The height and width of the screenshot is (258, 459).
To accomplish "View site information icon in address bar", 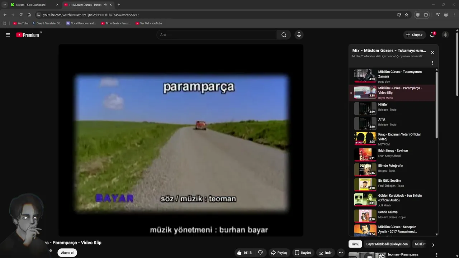I will click(x=39, y=15).
